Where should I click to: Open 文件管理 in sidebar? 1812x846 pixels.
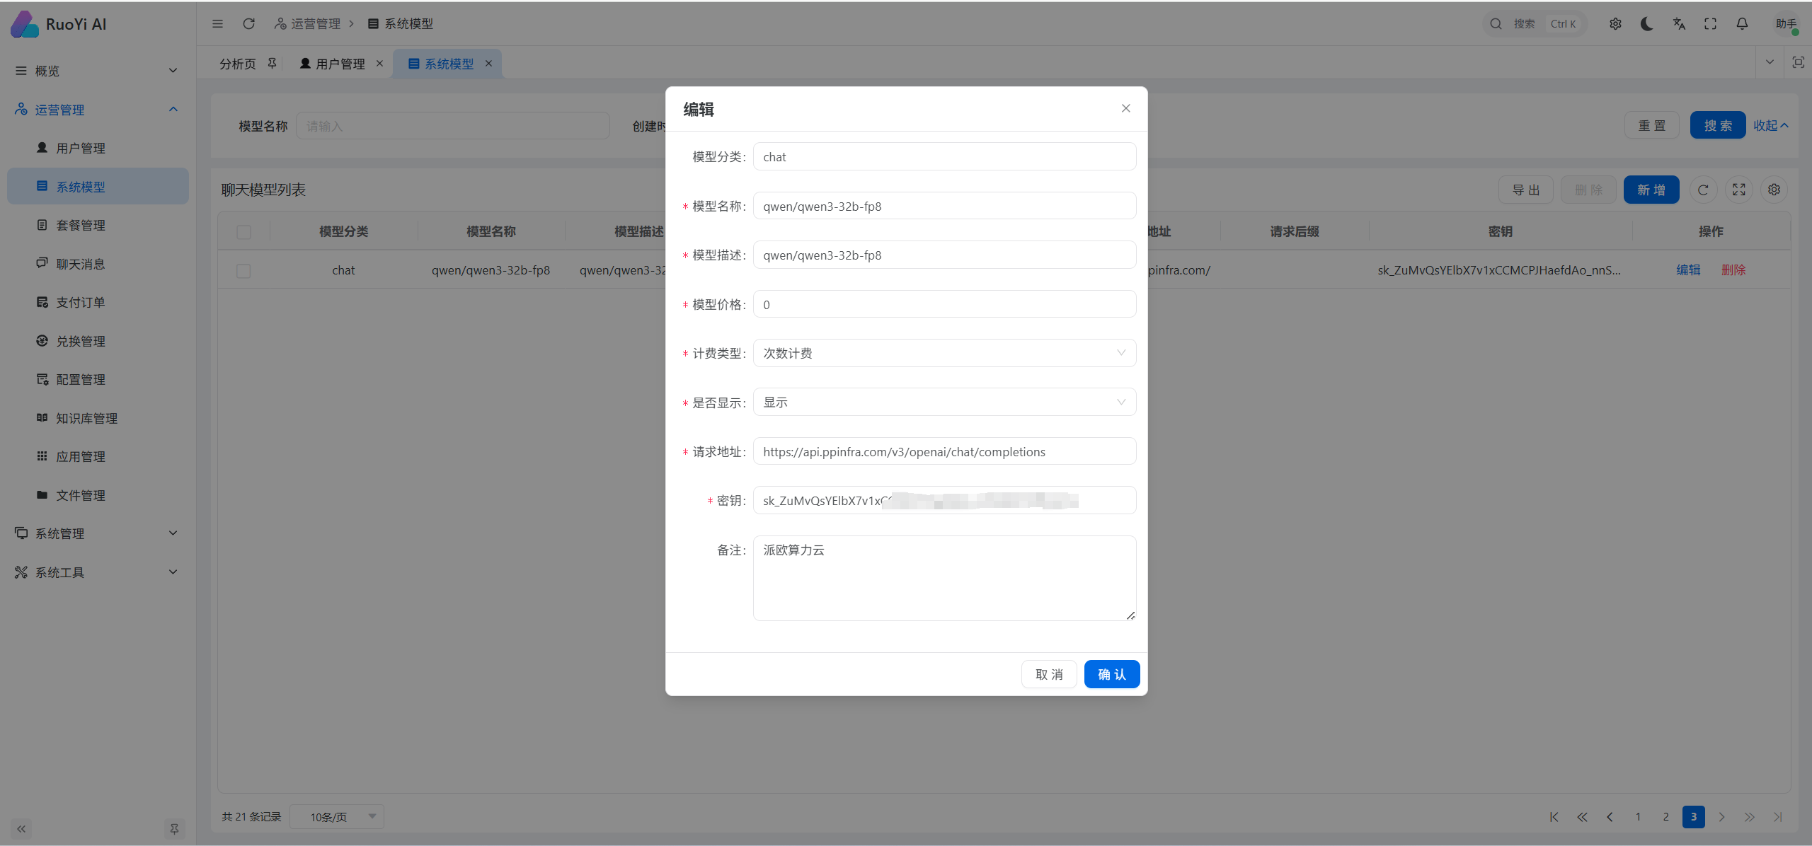click(x=98, y=495)
